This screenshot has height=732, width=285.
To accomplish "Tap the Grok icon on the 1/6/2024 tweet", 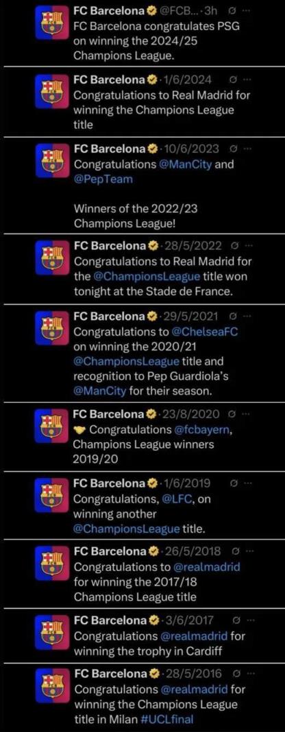I will pyautogui.click(x=236, y=80).
